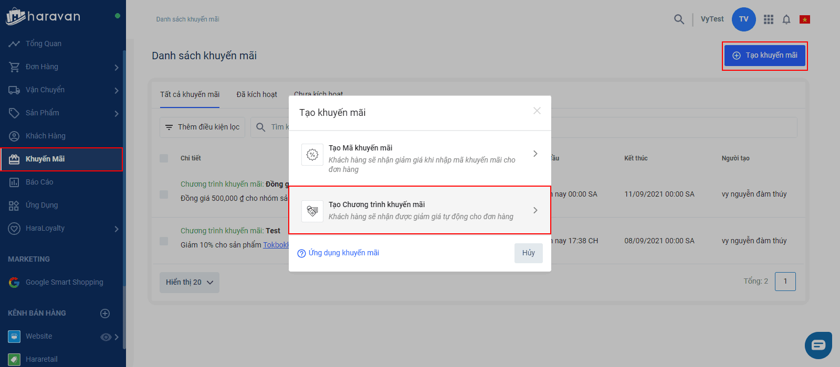Click the VyTest store name
This screenshot has height=367, width=840.
[712, 19]
